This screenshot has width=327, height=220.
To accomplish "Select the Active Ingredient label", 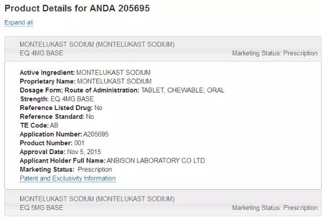I will click(47, 73).
